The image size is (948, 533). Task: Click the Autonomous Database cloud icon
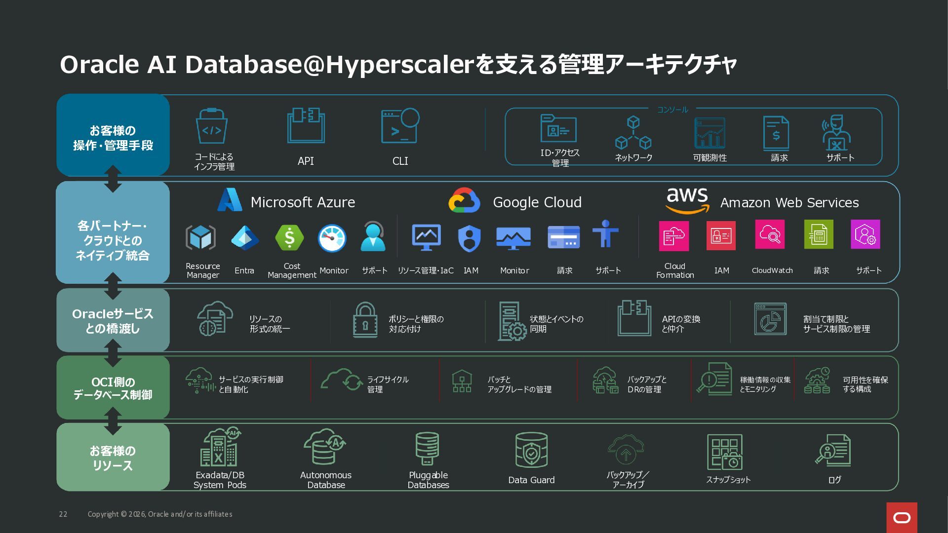coord(324,447)
